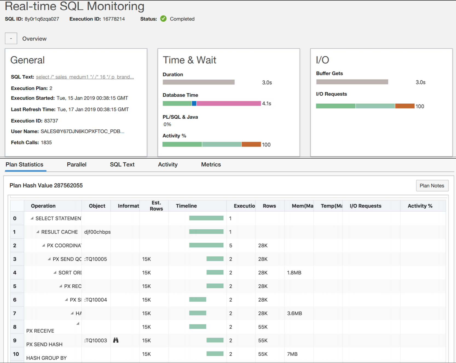Click the I/O Requests bar in the I/O panel

pyautogui.click(x=365, y=106)
